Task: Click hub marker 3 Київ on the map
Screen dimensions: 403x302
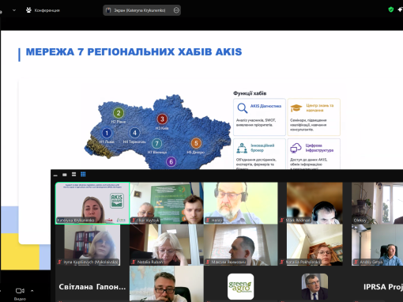Action: point(162,119)
